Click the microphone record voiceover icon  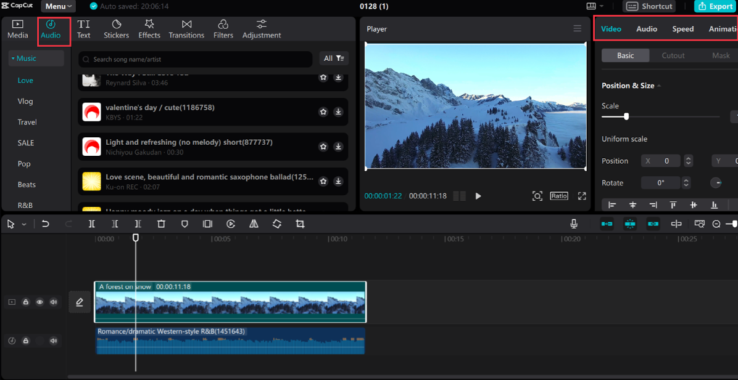tap(574, 224)
